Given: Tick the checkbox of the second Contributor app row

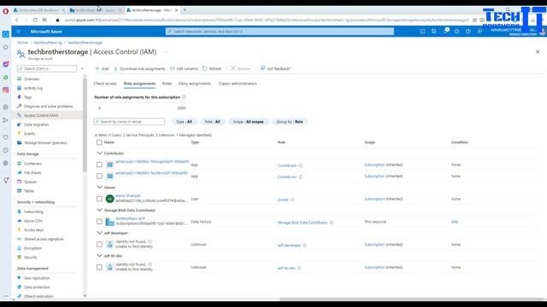Looking at the screenshot, I should (99, 177).
